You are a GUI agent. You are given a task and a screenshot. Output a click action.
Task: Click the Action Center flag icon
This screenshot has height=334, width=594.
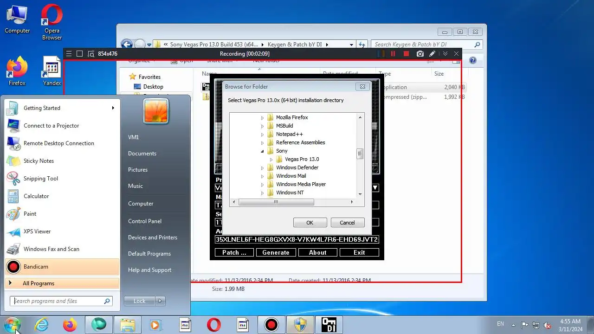(x=525, y=325)
